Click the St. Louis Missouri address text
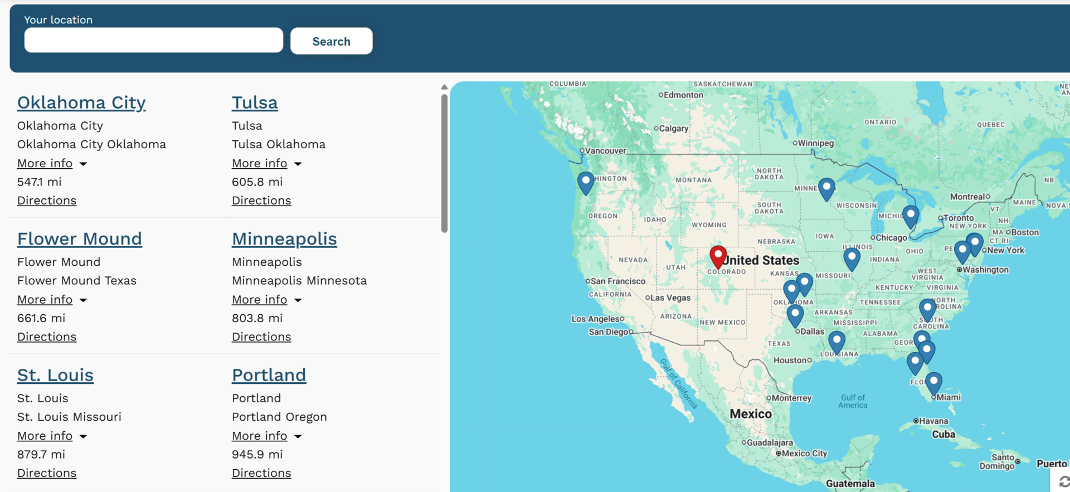 pos(69,417)
